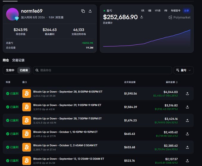Share the October 1, 10:10PM-10:15PM position

click(187, 134)
